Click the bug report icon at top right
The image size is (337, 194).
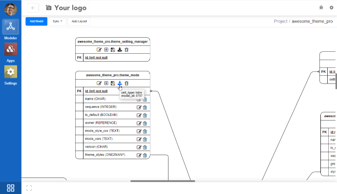click(x=321, y=7)
